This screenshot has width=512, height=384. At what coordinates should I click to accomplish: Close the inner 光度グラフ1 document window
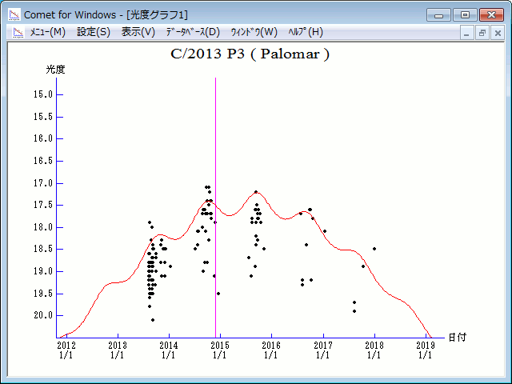tap(498, 33)
